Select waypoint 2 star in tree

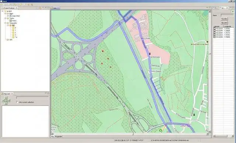tap(13, 32)
